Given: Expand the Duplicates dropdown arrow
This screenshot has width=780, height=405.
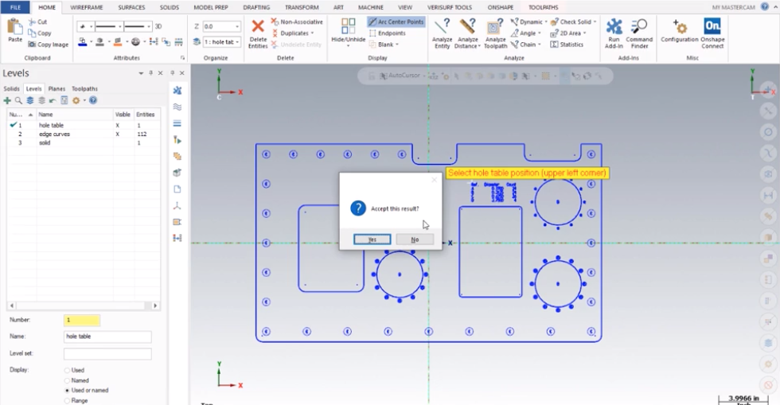Looking at the screenshot, I should 312,33.
